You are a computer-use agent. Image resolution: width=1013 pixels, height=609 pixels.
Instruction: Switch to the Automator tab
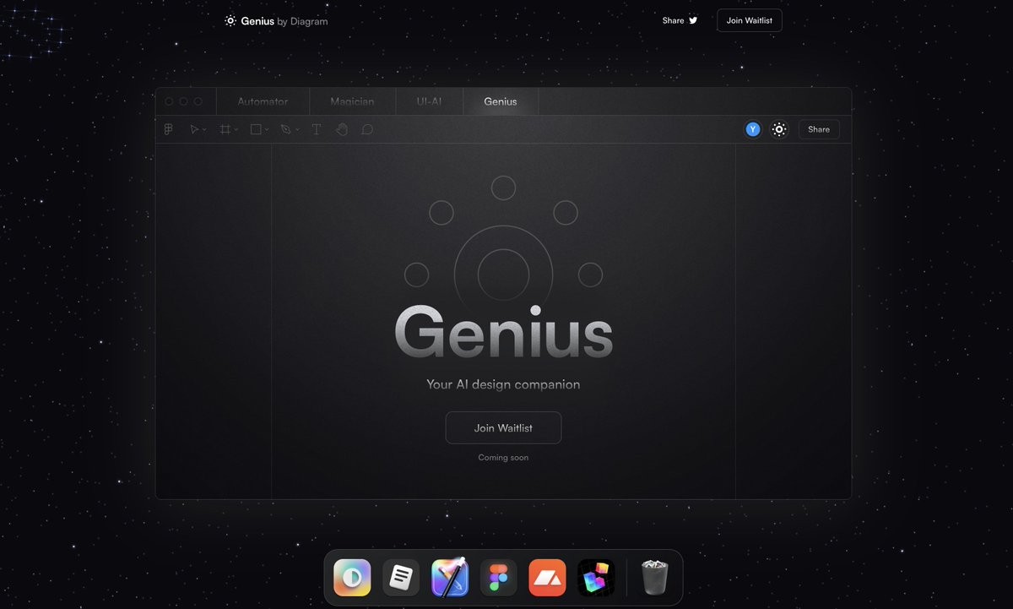[x=263, y=101]
